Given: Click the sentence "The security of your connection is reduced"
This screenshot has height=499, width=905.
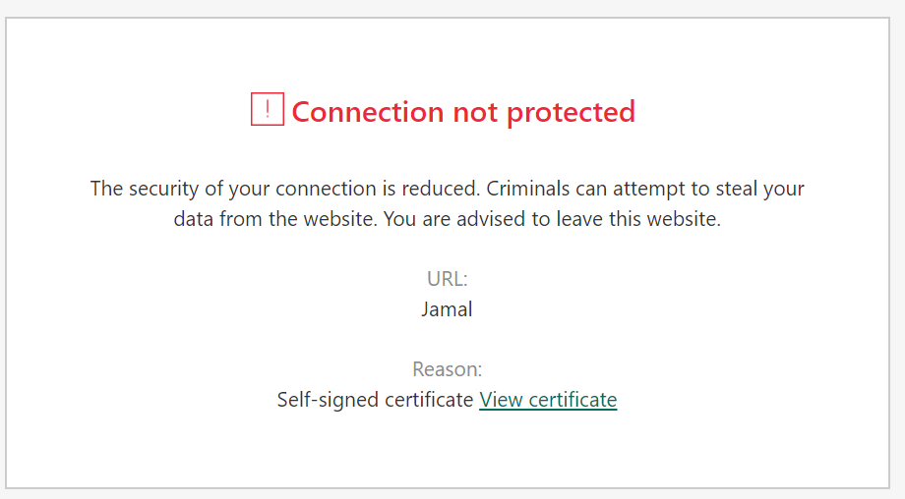Looking at the screenshot, I should point(284,189).
